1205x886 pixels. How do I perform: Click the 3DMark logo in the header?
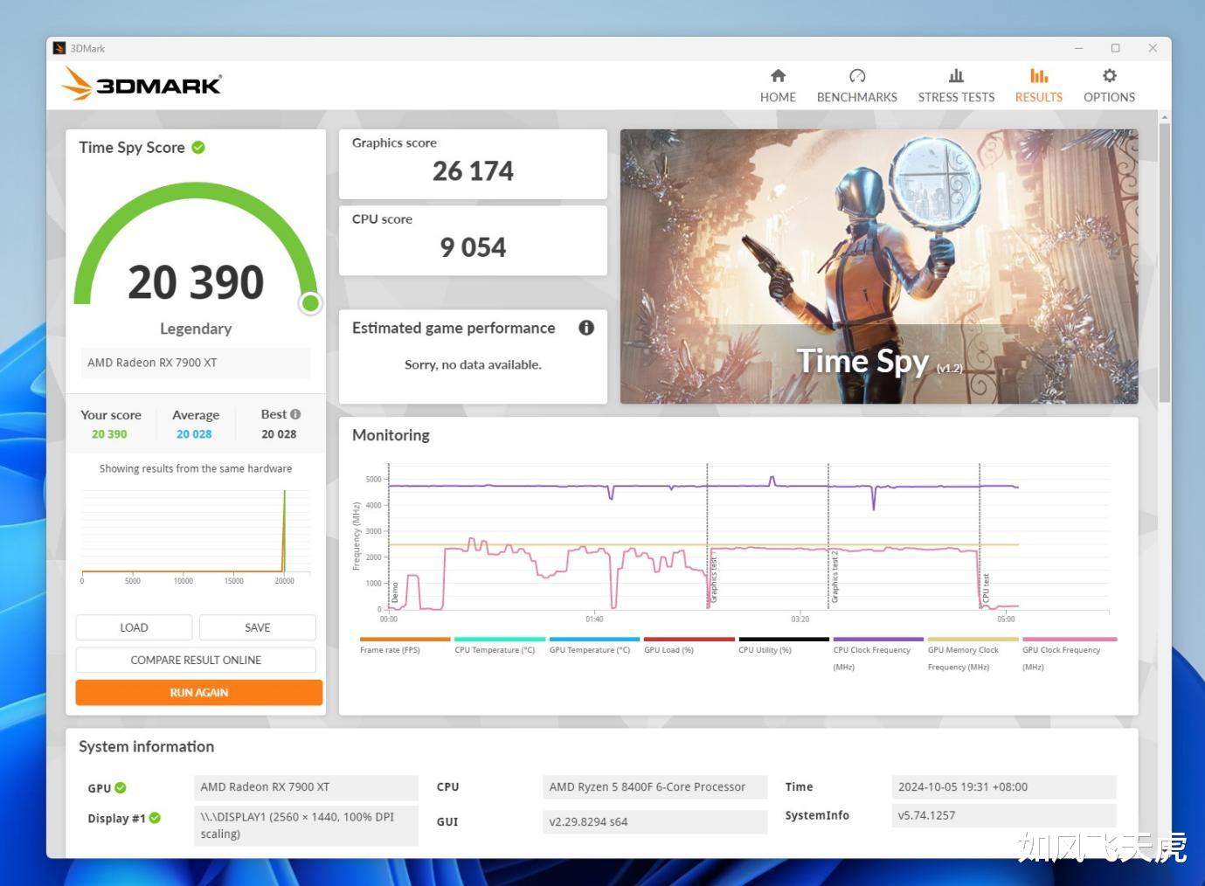(142, 84)
